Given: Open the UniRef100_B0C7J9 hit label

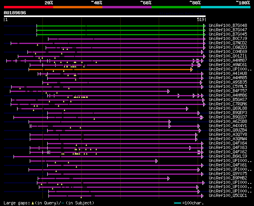Looking at the screenshot, I should coord(228,39).
